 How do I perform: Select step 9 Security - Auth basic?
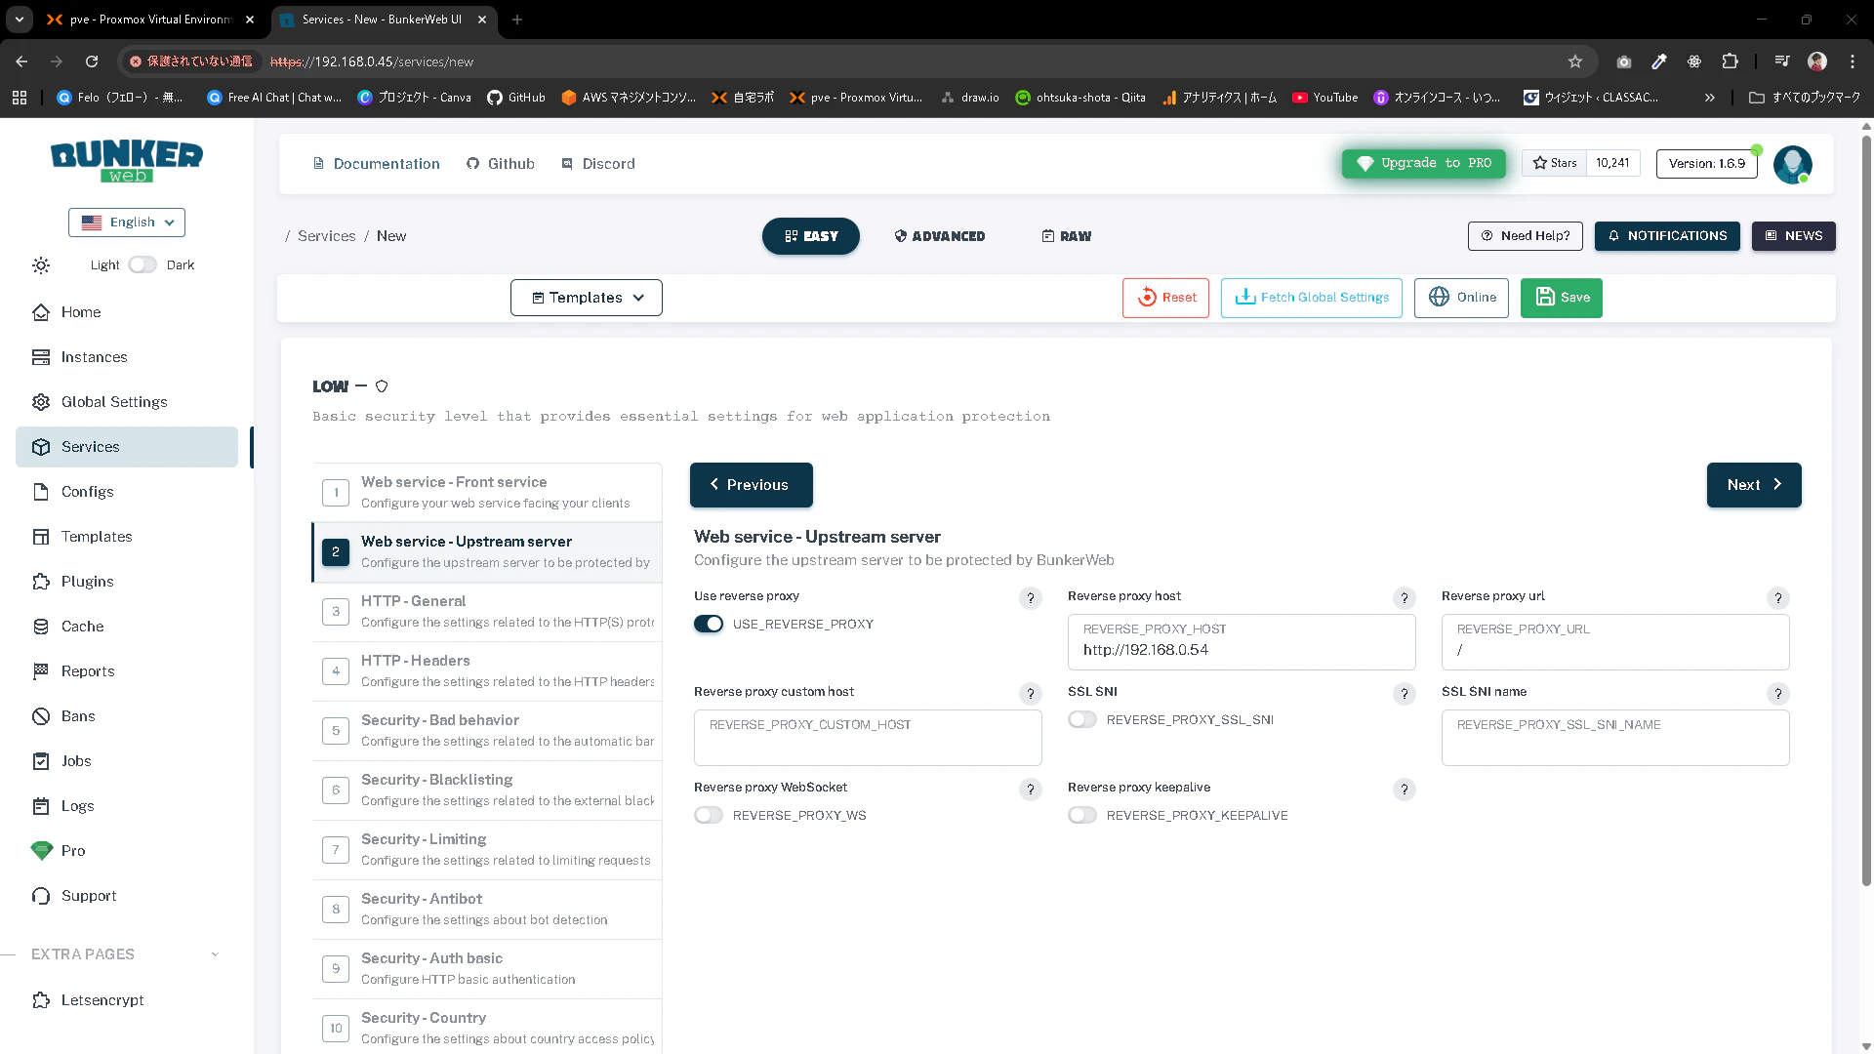(x=487, y=969)
